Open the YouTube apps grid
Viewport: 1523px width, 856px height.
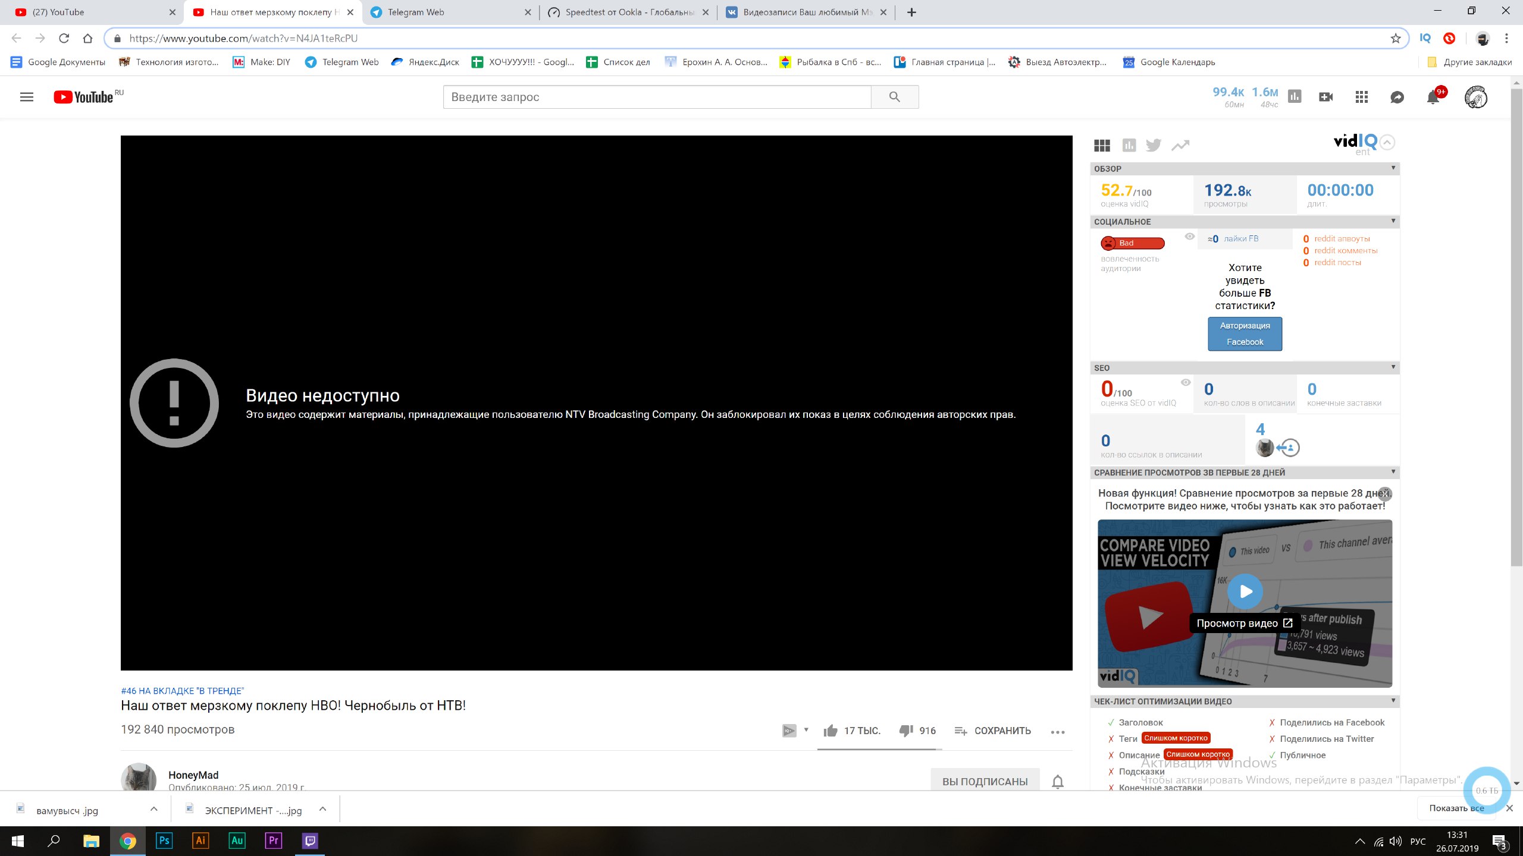(1362, 97)
